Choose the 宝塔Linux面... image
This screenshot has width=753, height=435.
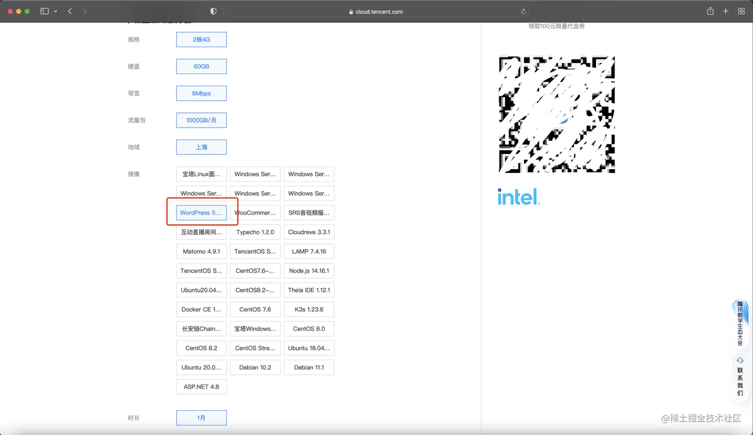coord(201,174)
